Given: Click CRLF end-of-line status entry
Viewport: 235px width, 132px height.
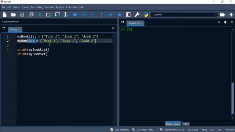Looking at the screenshot, I should click(212, 129).
